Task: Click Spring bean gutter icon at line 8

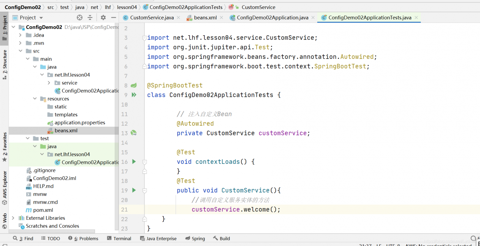Action: pos(134,85)
